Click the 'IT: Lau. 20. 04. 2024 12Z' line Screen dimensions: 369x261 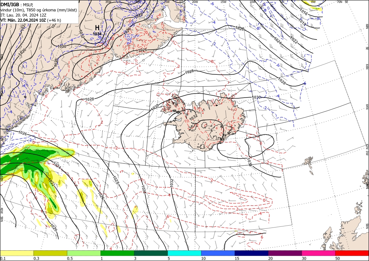coord(23,15)
